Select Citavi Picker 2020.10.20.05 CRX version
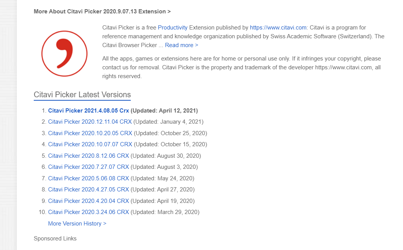Screen dimensions: 403x250 [90, 133]
